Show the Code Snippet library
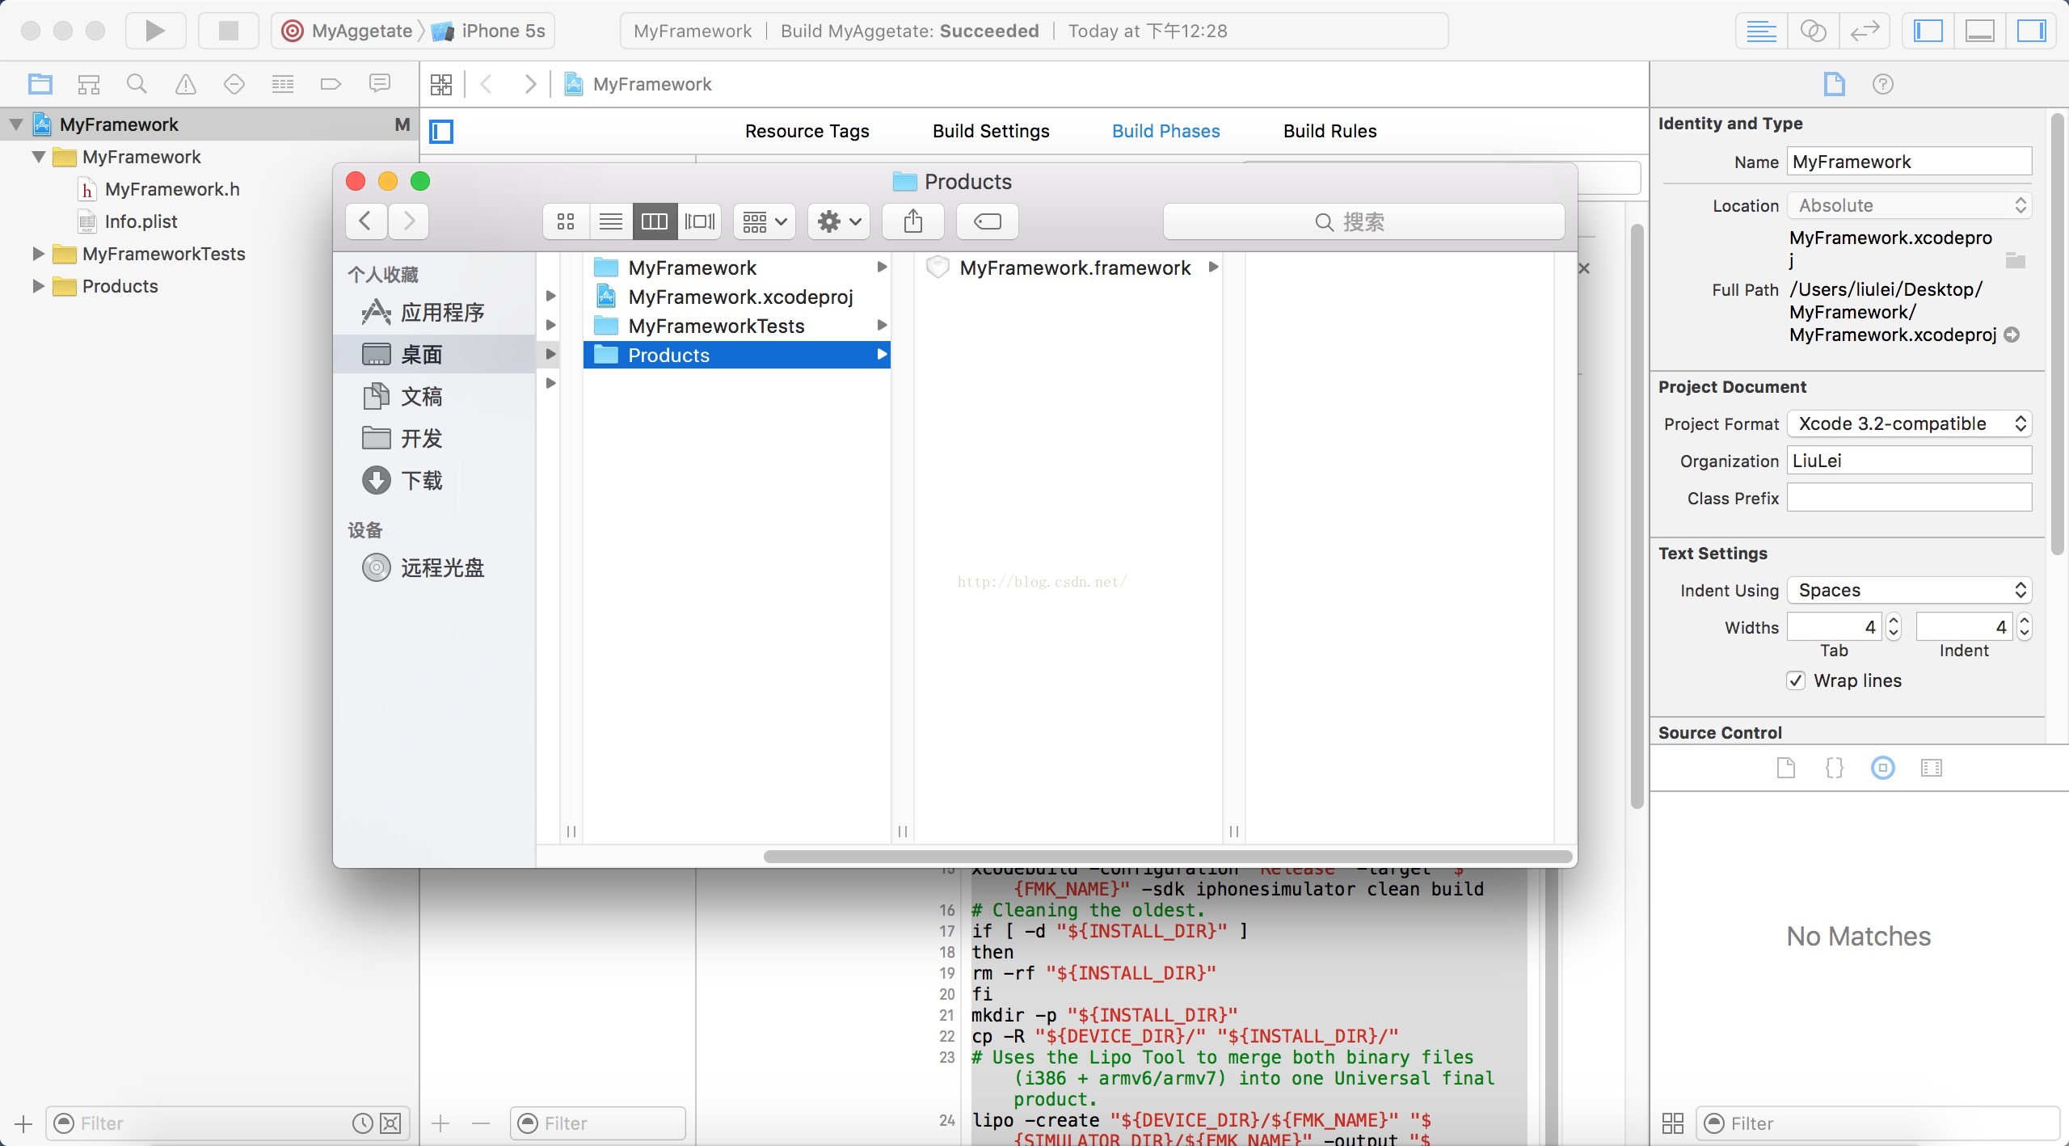 [1835, 768]
